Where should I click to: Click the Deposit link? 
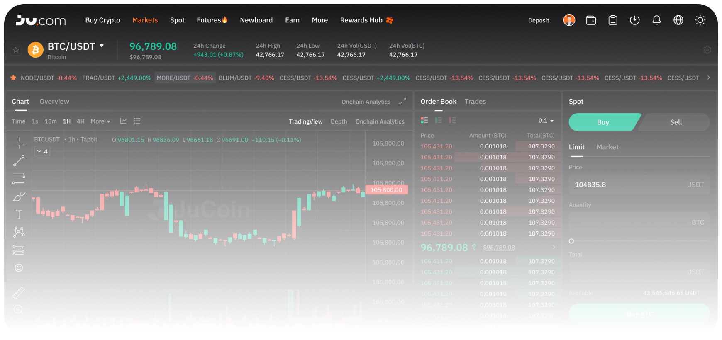(539, 20)
